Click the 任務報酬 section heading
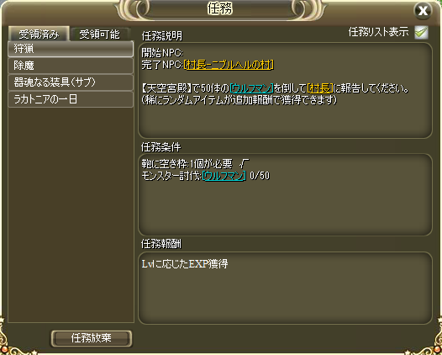The height and width of the screenshot is (355, 442). coord(161,244)
